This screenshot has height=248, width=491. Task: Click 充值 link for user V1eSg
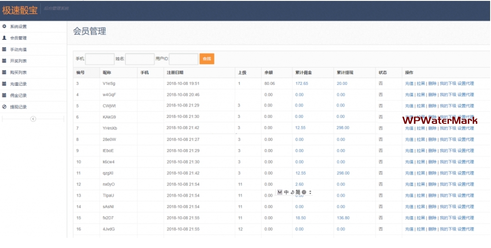click(x=409, y=84)
